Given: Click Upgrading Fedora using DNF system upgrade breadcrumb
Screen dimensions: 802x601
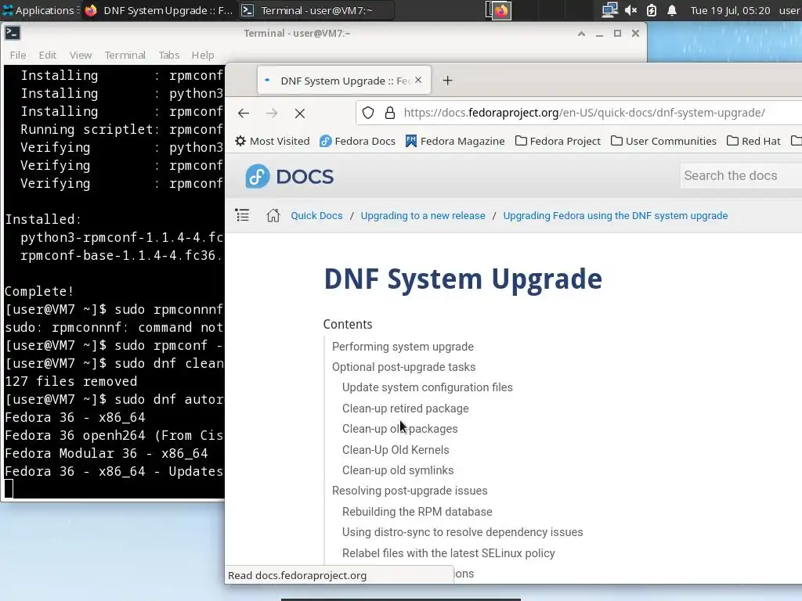Looking at the screenshot, I should pyautogui.click(x=616, y=216).
